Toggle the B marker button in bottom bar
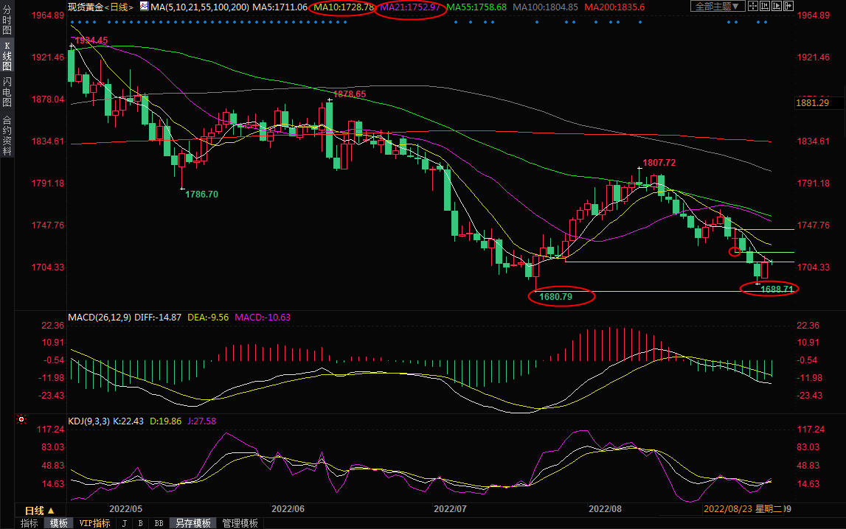The height and width of the screenshot is (529, 846). tap(140, 523)
